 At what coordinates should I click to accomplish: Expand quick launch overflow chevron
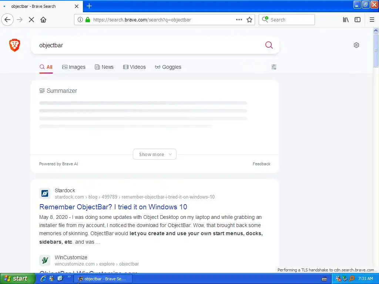69,277
